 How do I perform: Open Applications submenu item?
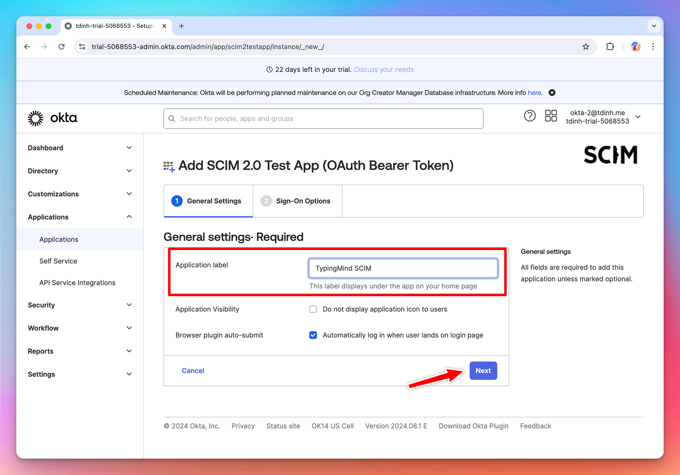click(x=80, y=239)
